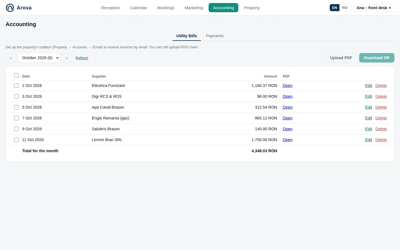Go to next month arrow

67,58
